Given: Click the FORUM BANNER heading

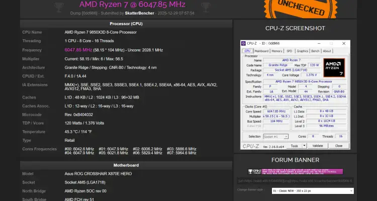Looking at the screenshot, I should (295, 160).
